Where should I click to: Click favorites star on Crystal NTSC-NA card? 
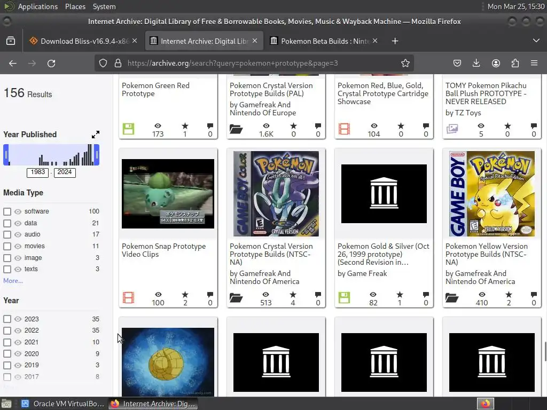pos(293,295)
